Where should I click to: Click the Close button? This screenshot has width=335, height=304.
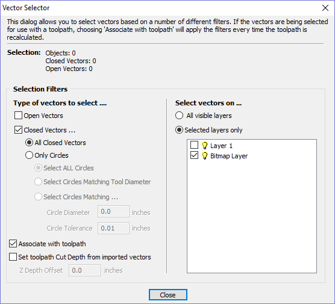(168, 295)
